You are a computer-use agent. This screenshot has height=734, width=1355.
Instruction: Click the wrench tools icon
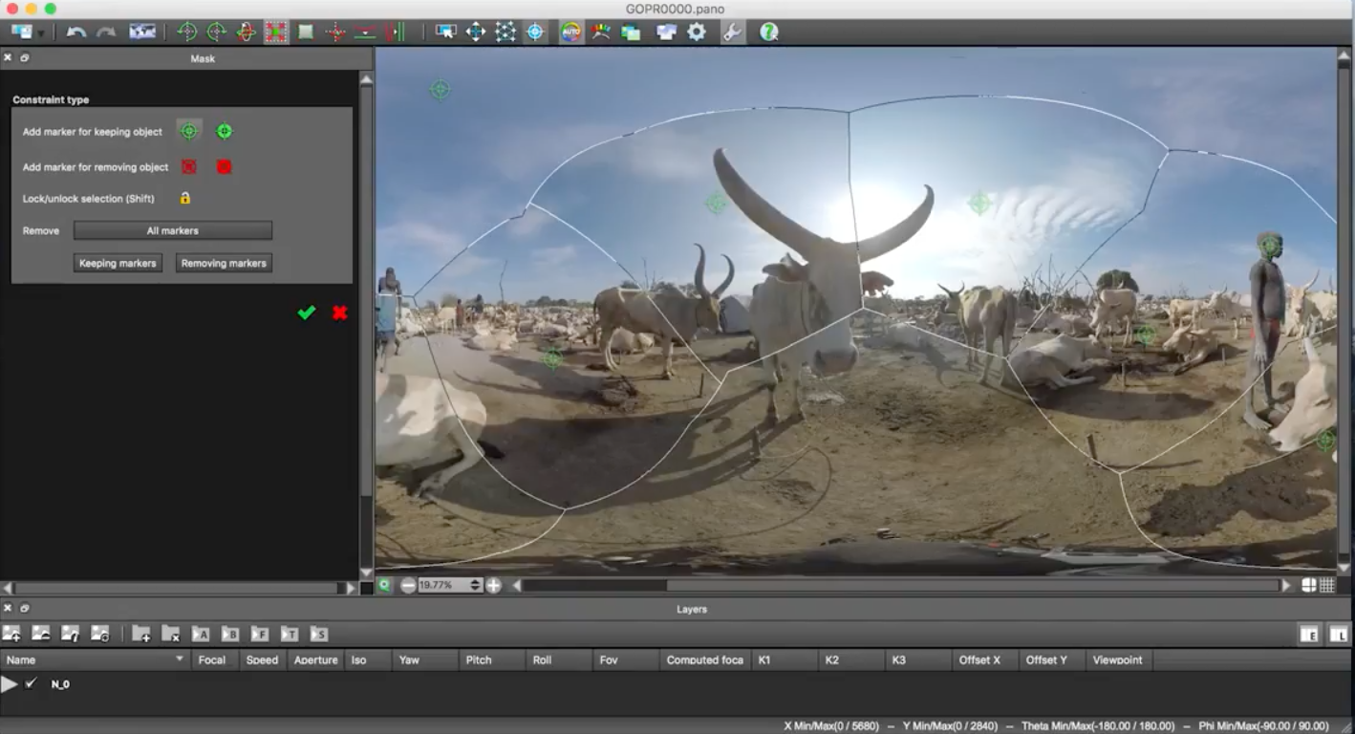(731, 32)
